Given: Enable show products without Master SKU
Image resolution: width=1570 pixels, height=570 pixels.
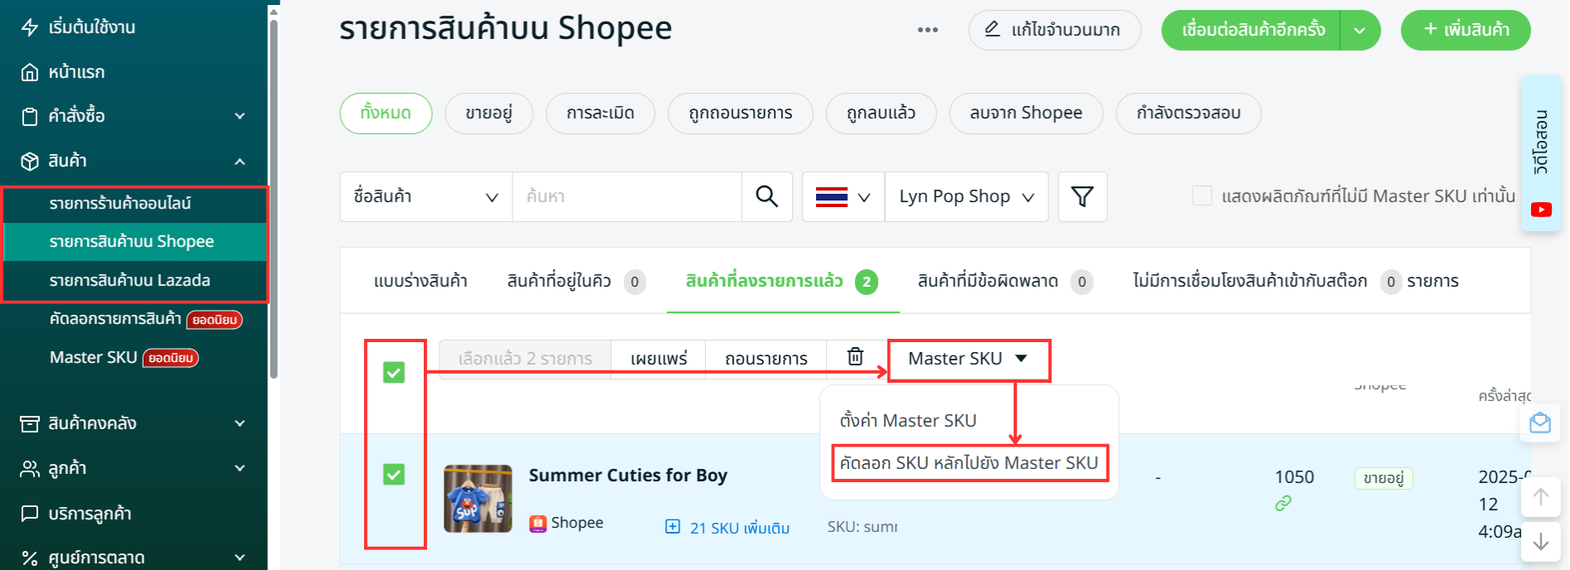Looking at the screenshot, I should (1202, 196).
